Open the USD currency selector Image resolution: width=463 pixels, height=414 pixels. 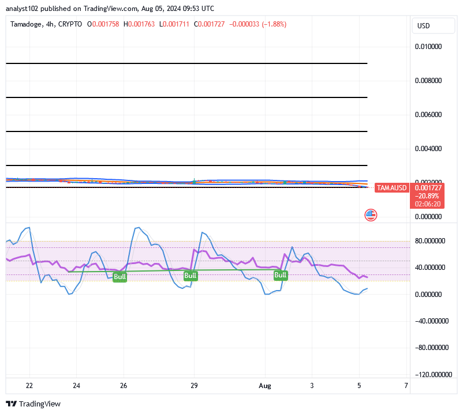pos(433,25)
